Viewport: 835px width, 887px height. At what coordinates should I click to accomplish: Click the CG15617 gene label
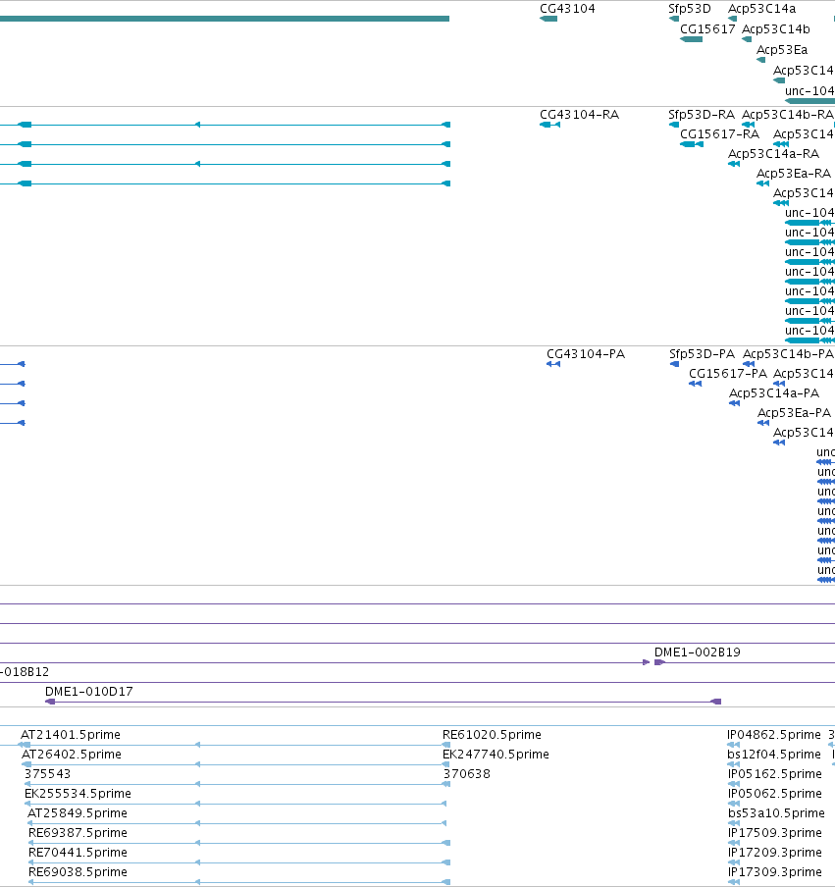(707, 28)
